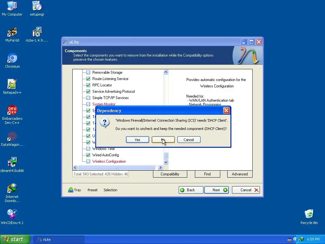The height and width of the screenshot is (244, 325).
Task: Click the taskbar clock 6:55 PM
Action: point(313,239)
